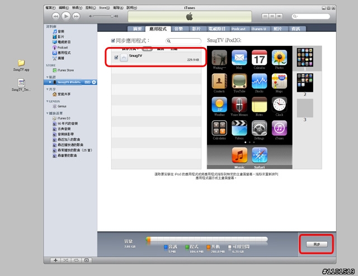Image resolution: width=358 pixels, height=276 pixels.
Task: Click the YouTube icon on iPod screen
Action: (239, 81)
